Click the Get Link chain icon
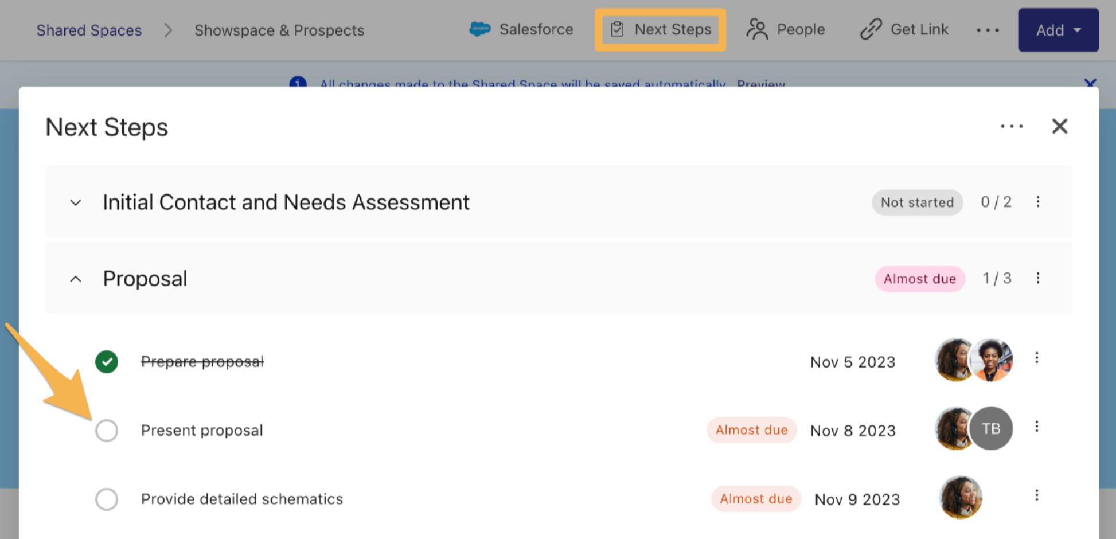 (x=871, y=29)
